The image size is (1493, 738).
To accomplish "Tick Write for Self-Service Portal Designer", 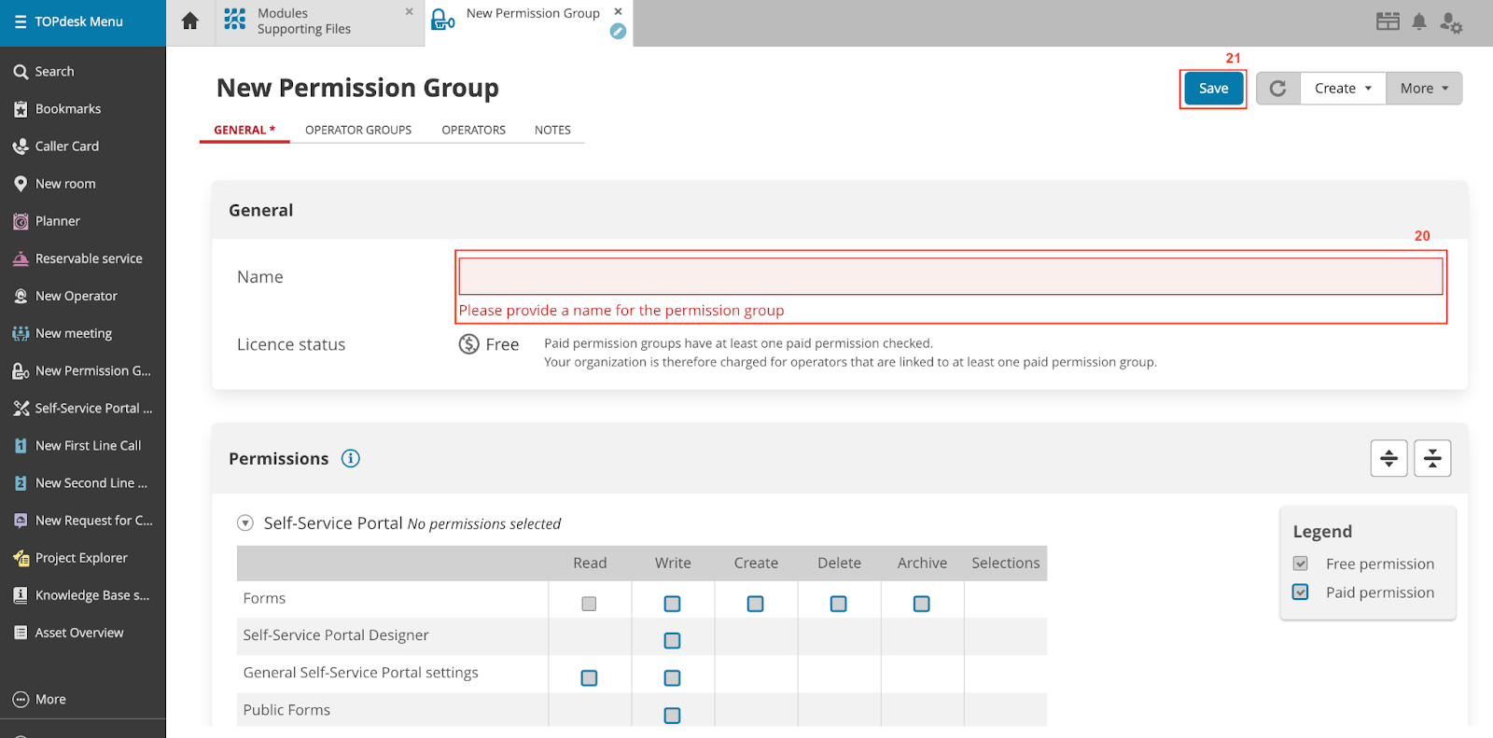I will pos(672,641).
